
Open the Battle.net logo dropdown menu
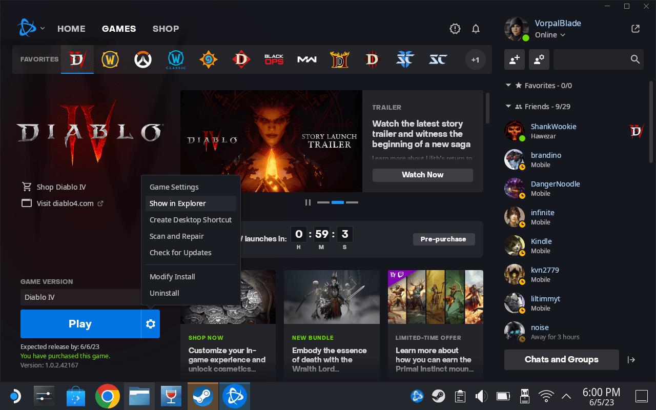click(x=31, y=29)
